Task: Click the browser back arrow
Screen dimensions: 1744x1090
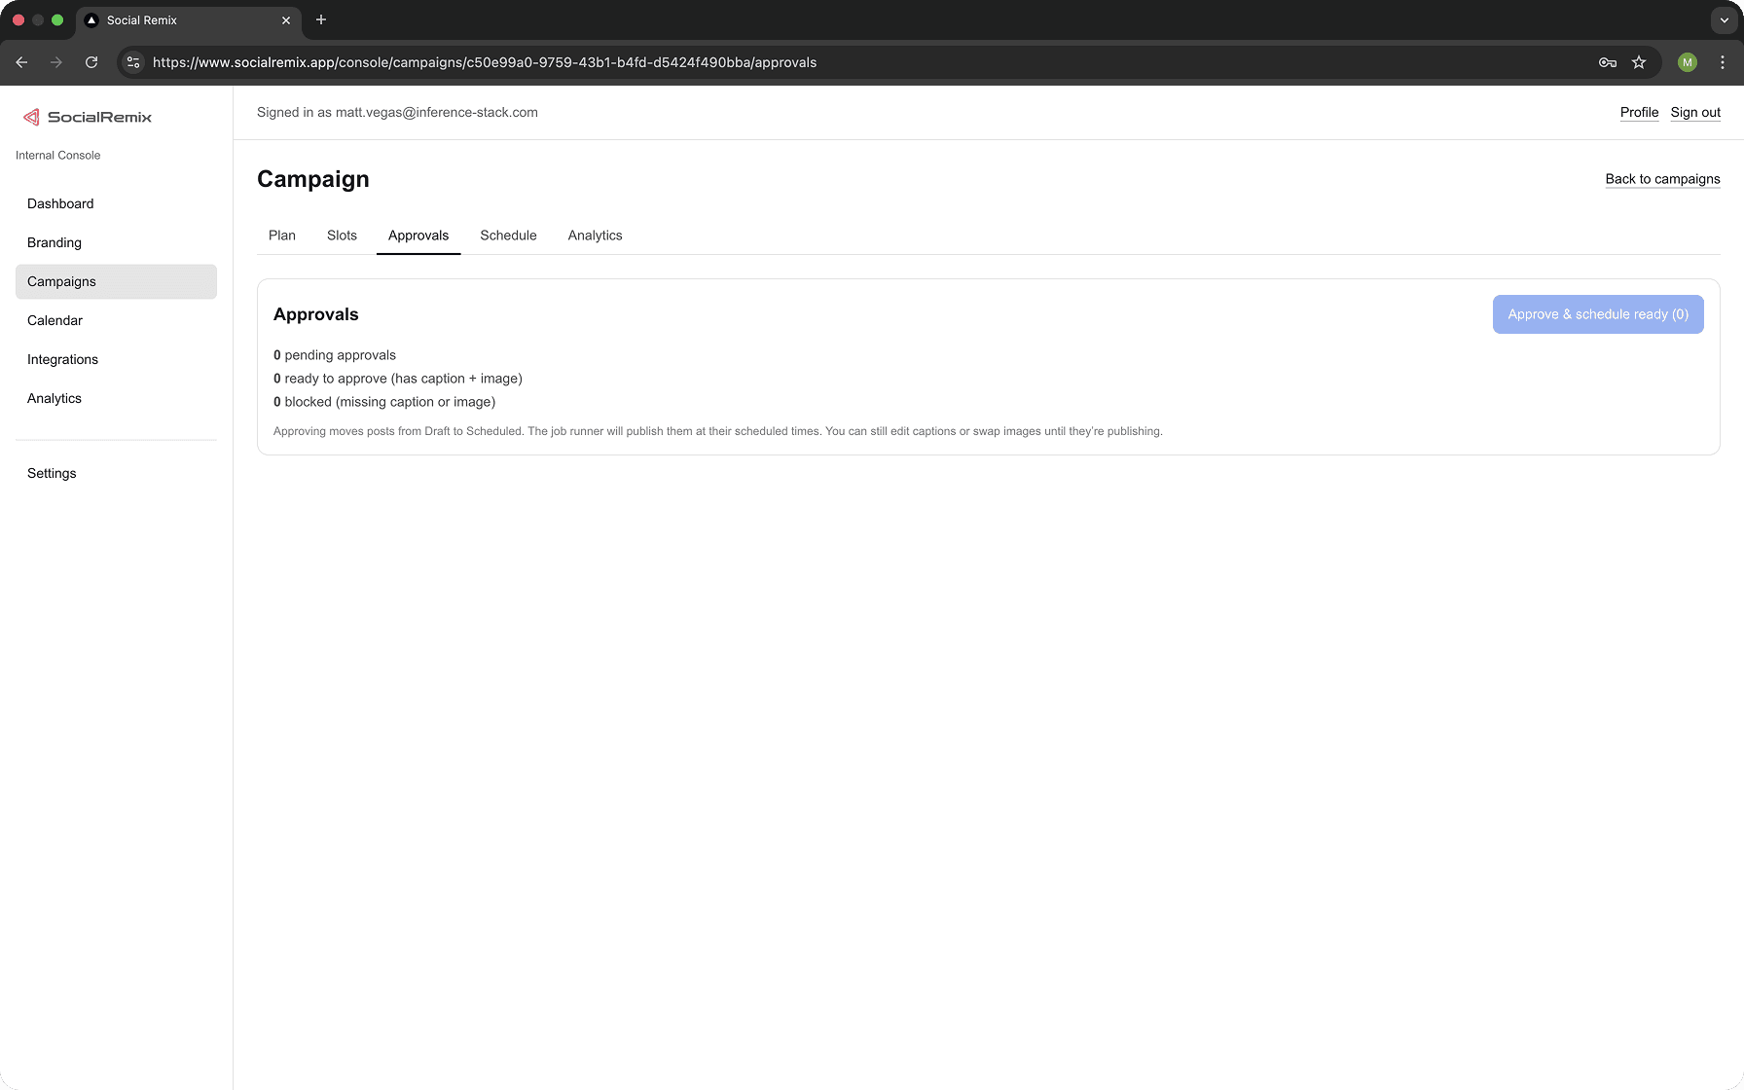Action: (21, 62)
